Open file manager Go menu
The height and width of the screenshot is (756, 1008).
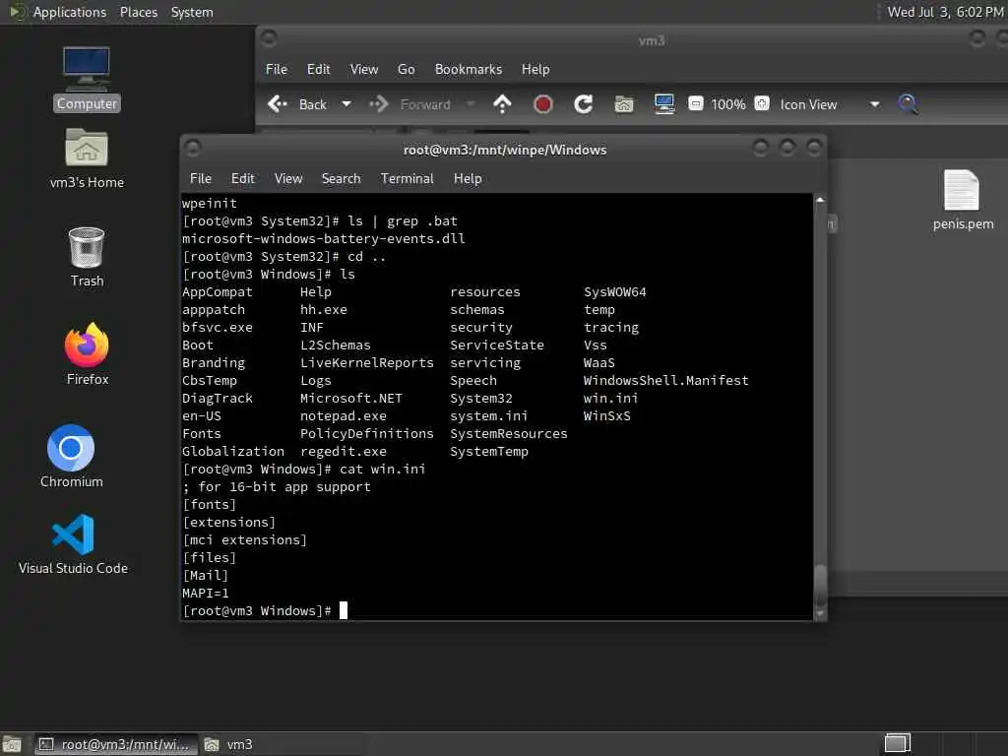(407, 70)
